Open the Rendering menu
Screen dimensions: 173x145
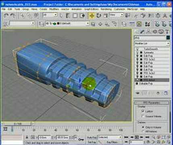[106, 9]
